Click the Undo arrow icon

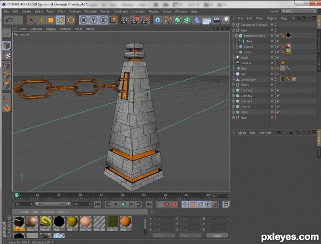point(9,20)
